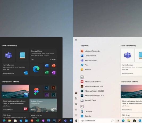Screen dimensions: 142x123
Task: Open the small PowerPoint tile in dark menu
Action: 53,65
